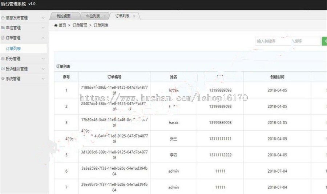
Task: Click admin name in row 6
Action: pyautogui.click(x=174, y=171)
